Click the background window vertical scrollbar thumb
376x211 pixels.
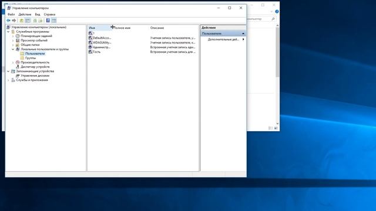(x=277, y=52)
